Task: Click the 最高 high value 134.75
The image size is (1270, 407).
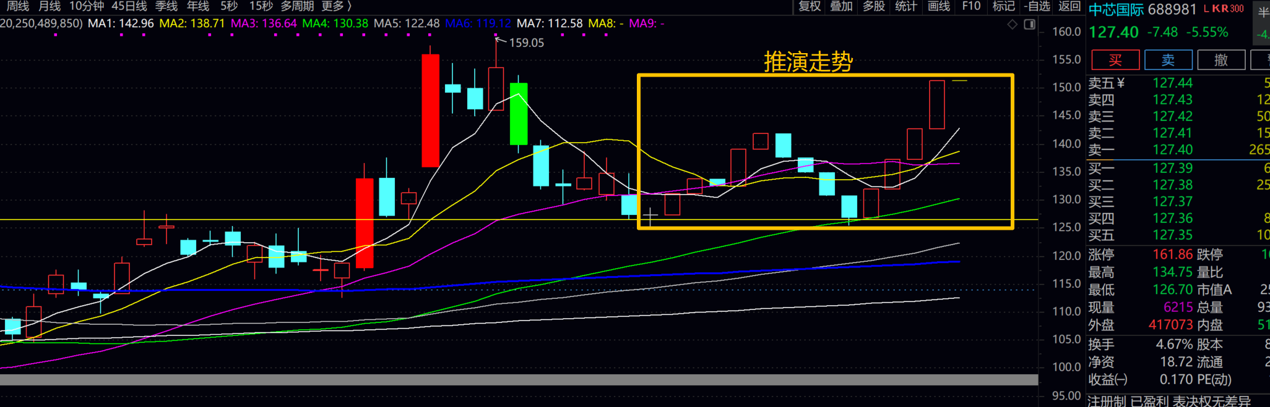Action: [1172, 272]
